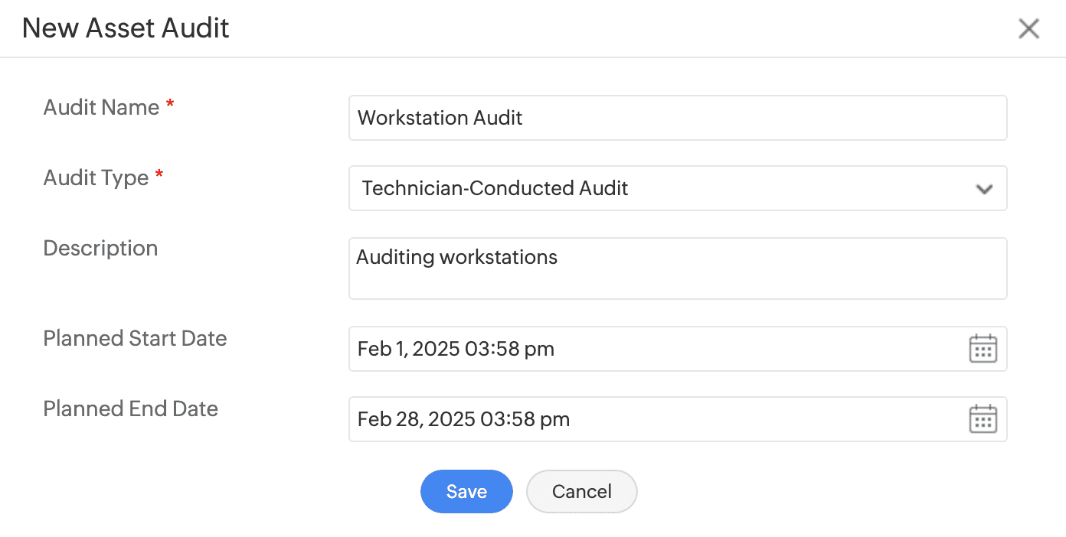
Task: Cancel the asset audit creation
Action: point(581,491)
